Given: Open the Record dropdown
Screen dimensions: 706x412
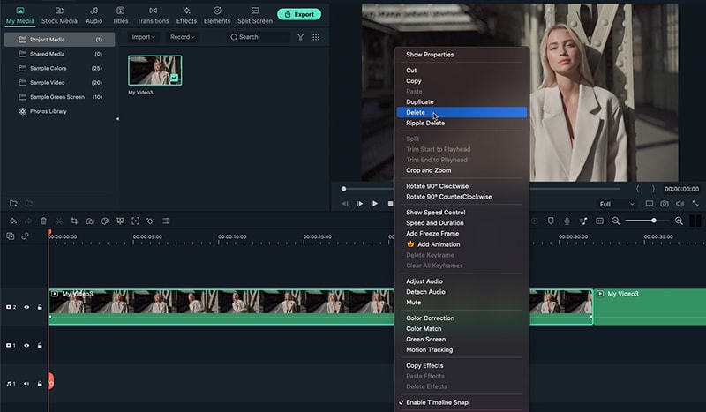Looking at the screenshot, I should pos(183,37).
